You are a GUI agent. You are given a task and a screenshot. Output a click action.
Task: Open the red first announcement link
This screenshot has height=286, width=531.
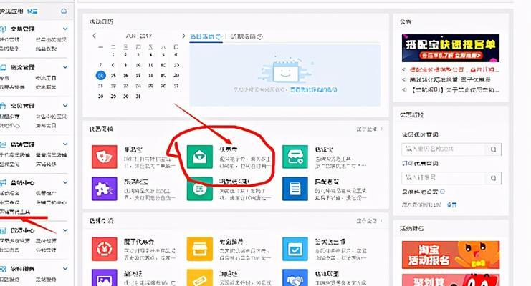click(x=454, y=70)
